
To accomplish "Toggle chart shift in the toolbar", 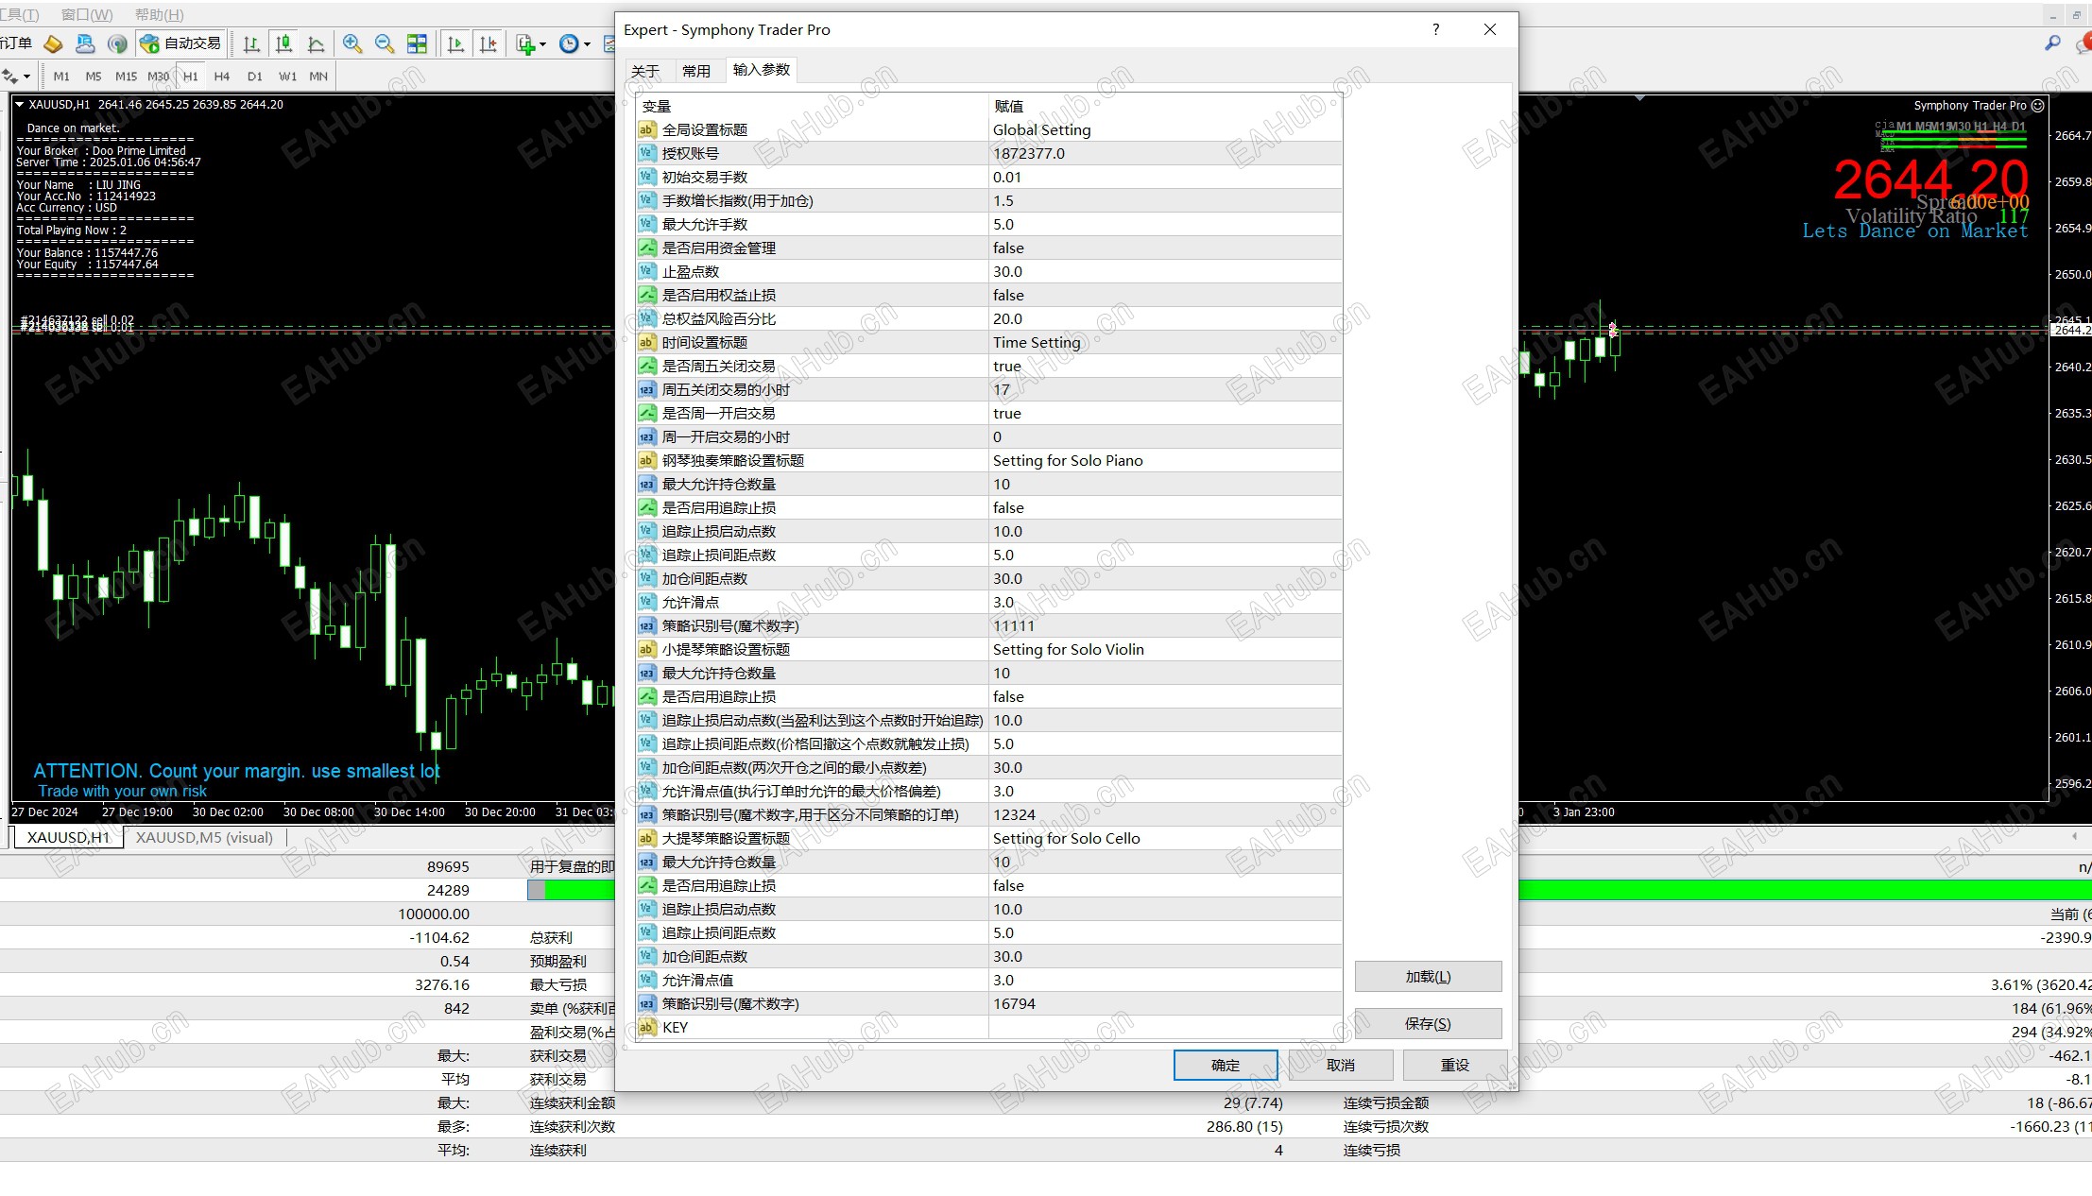I will [488, 43].
